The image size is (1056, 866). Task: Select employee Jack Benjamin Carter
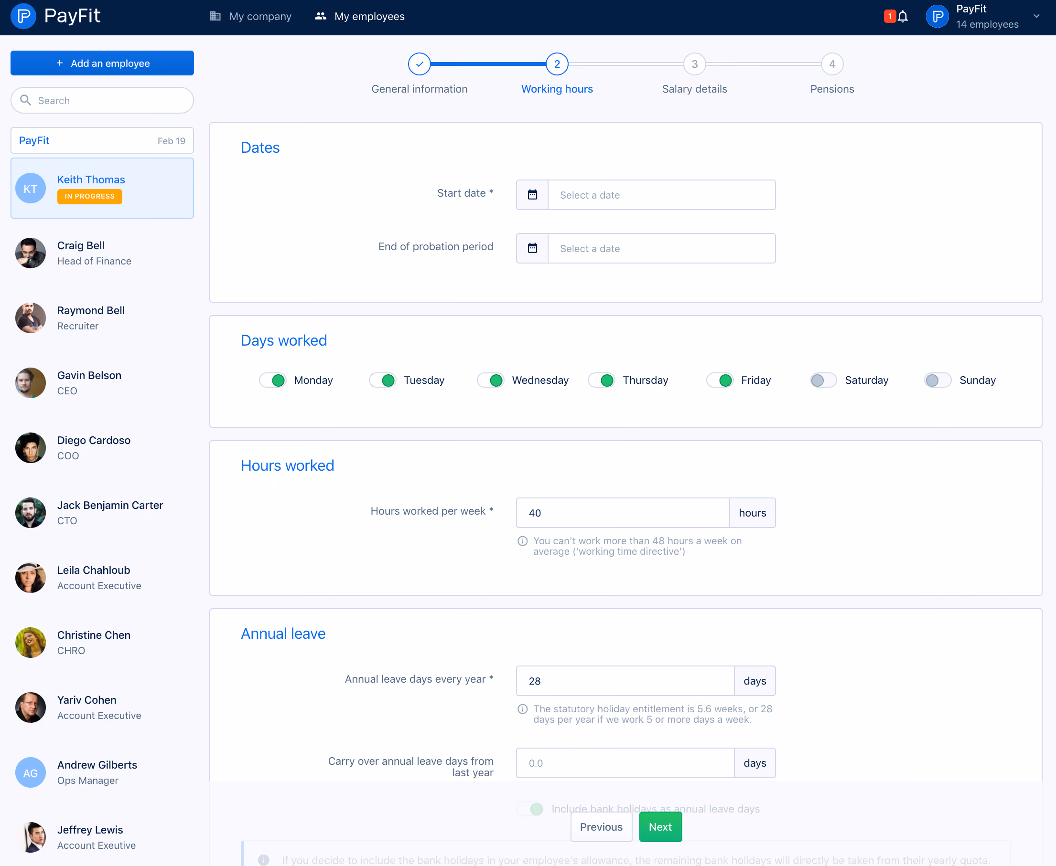coord(102,512)
